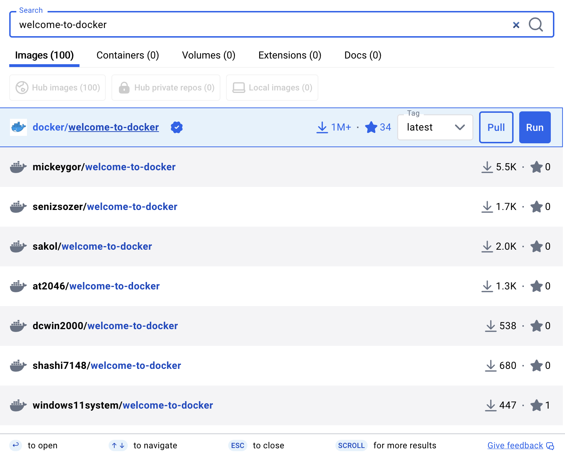This screenshot has width=565, height=454.
Task: Click the Run button
Action: (x=535, y=127)
